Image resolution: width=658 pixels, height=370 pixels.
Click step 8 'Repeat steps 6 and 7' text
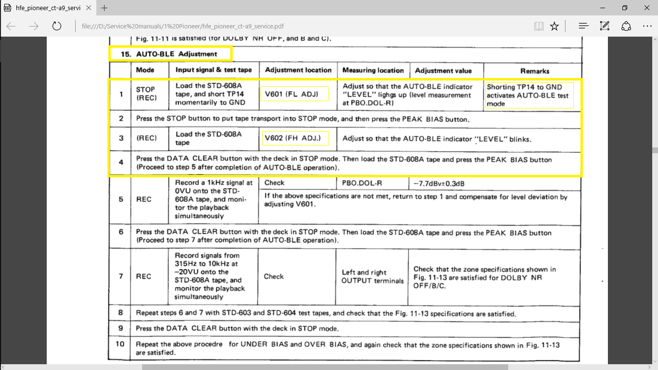point(326,314)
